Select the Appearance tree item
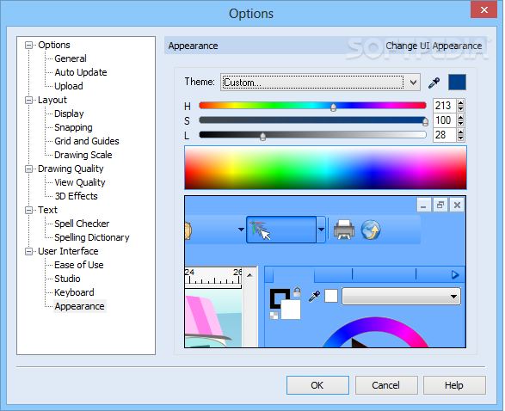 pos(79,306)
